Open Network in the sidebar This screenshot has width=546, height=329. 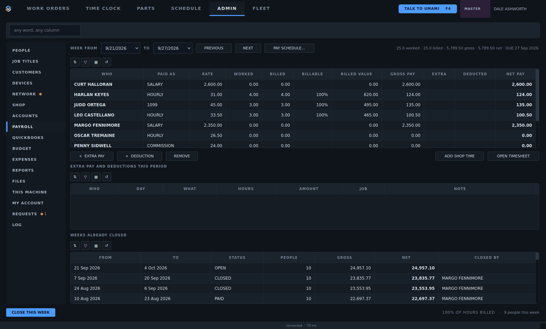pyautogui.click(x=36, y=94)
